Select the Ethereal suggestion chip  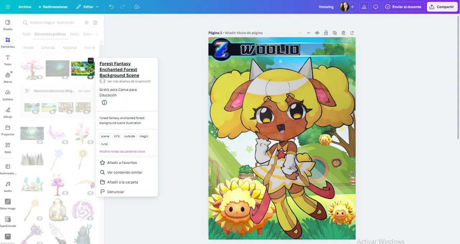point(48,48)
